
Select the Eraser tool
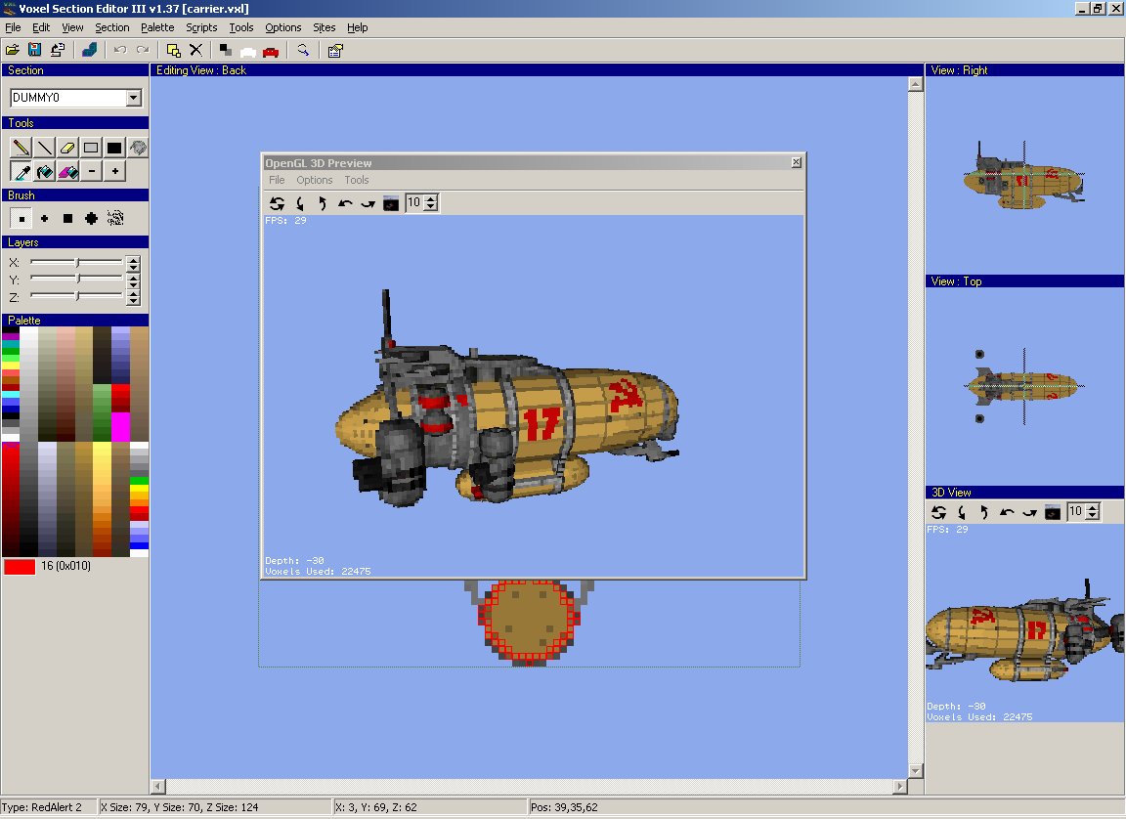click(67, 148)
